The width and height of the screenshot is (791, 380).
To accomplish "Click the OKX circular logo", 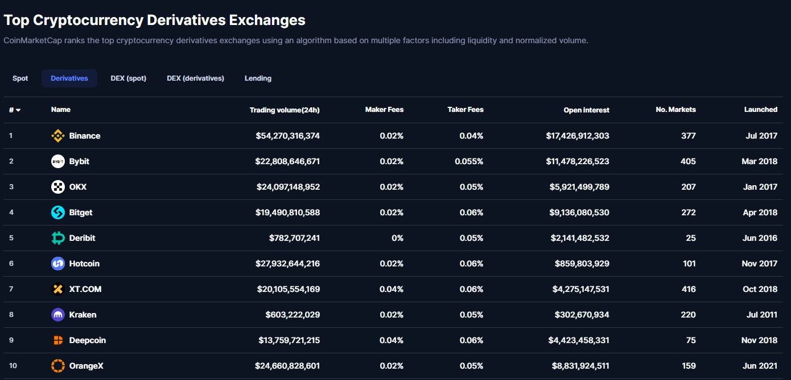I will pyautogui.click(x=57, y=187).
